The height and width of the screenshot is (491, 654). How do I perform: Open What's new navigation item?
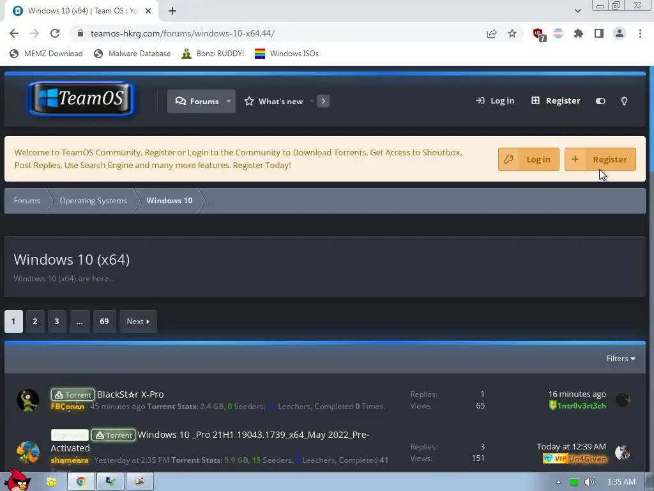click(x=273, y=101)
